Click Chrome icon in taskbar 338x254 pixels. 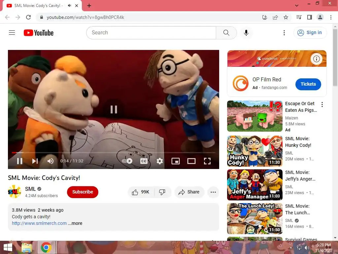pos(46,247)
